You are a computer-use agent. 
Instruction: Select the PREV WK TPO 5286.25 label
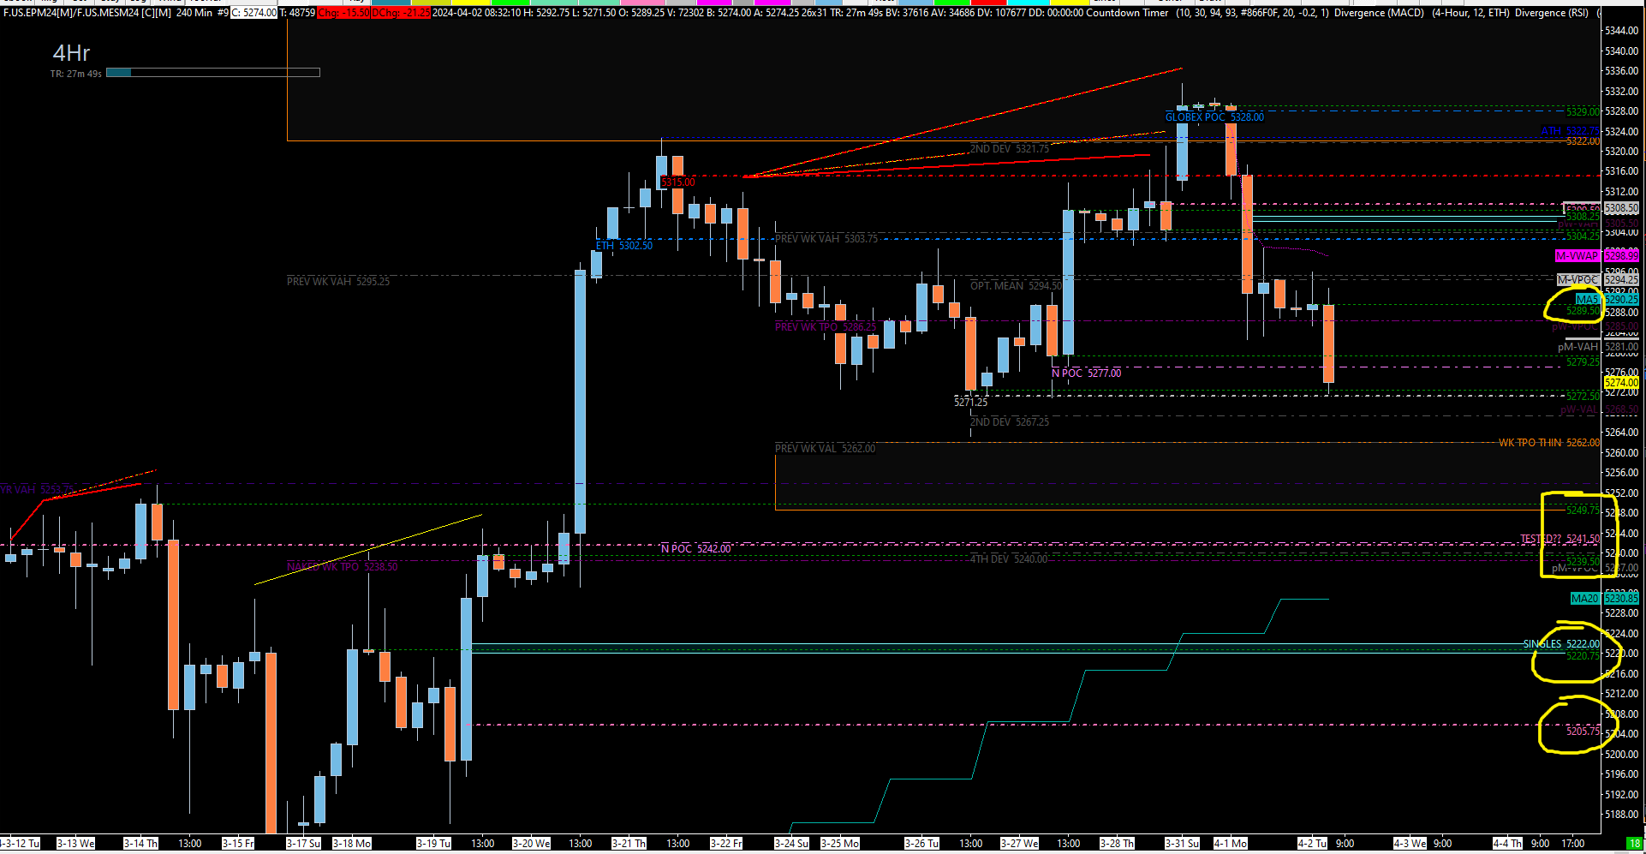(826, 327)
